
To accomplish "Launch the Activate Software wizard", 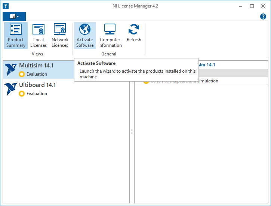I will coord(85,36).
